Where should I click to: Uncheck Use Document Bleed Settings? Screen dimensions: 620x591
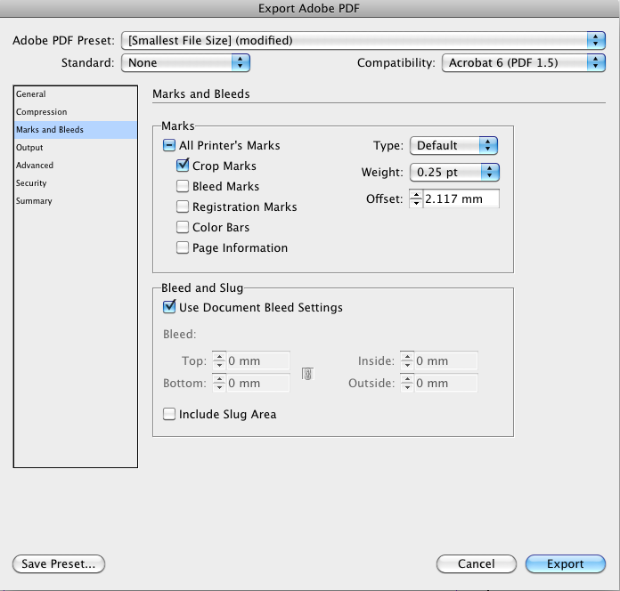coord(169,307)
